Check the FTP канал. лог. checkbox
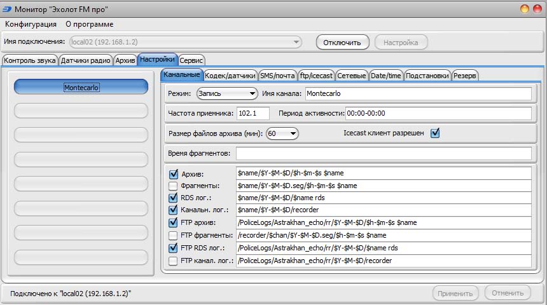This screenshot has height=305, width=547. (x=173, y=261)
